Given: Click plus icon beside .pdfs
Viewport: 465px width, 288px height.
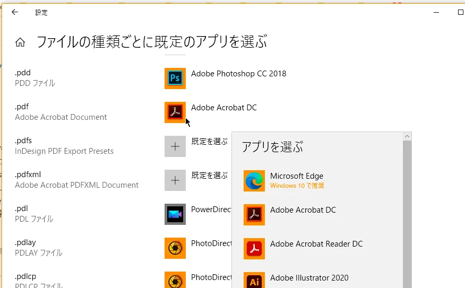Looking at the screenshot, I should coord(175,146).
